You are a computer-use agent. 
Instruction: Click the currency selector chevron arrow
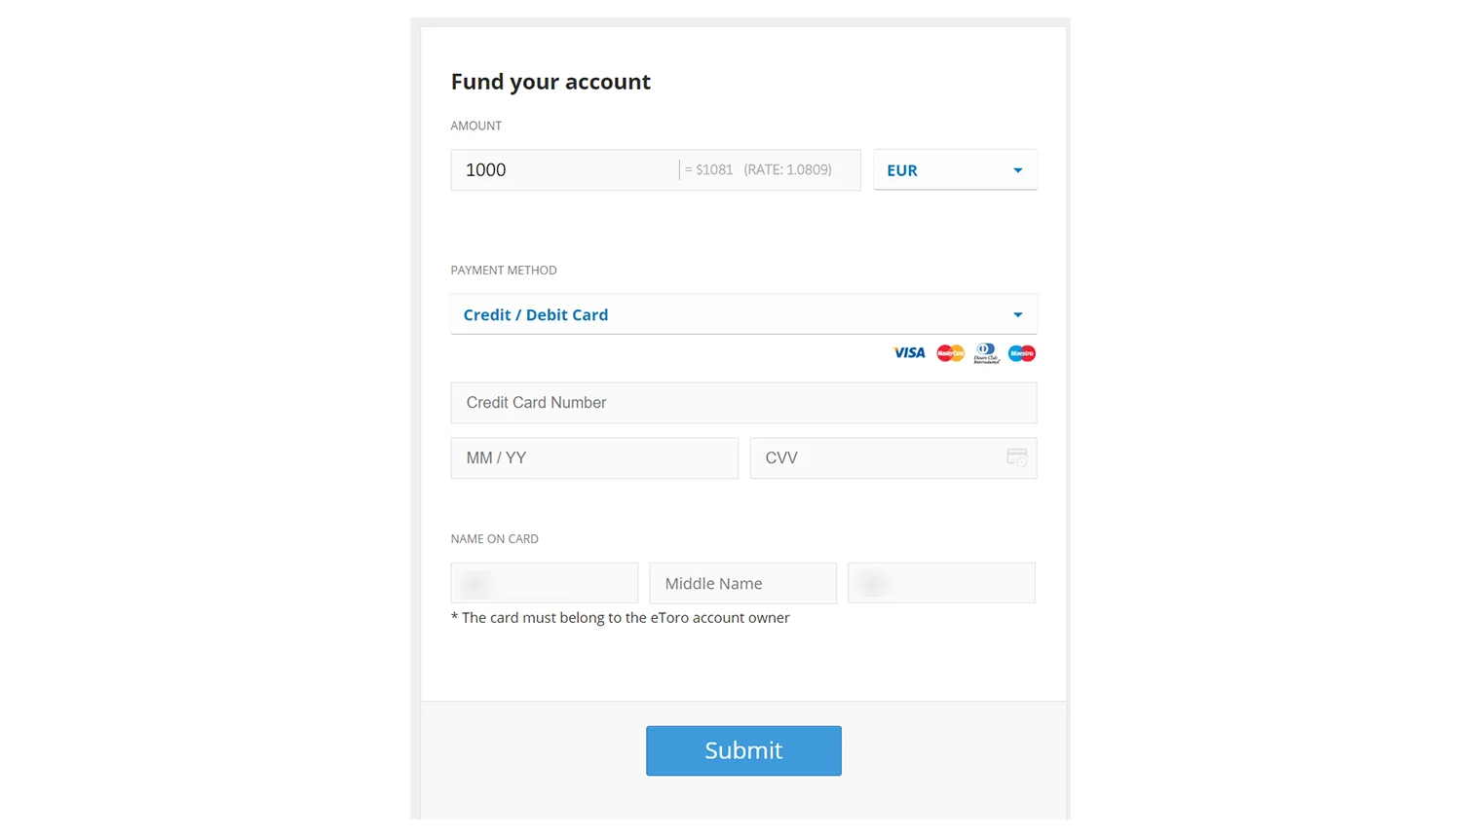coord(1017,169)
